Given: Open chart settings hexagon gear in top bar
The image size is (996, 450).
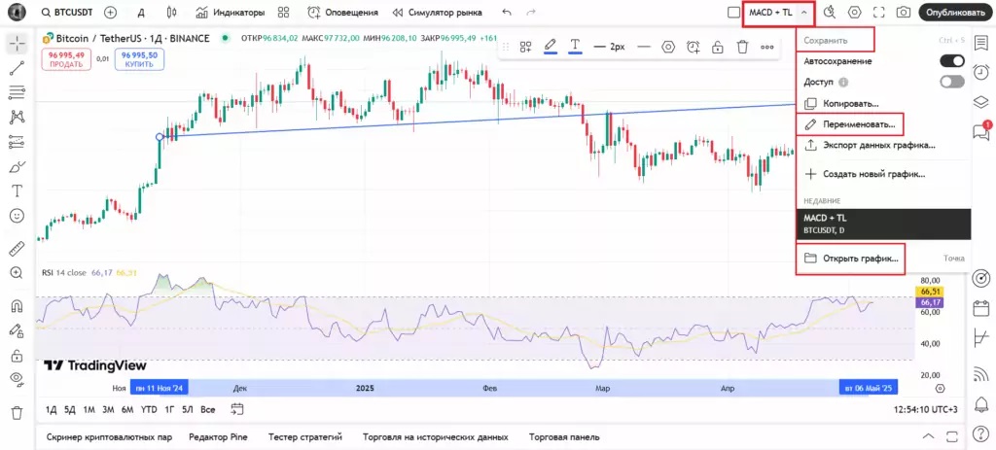Looking at the screenshot, I should [854, 12].
